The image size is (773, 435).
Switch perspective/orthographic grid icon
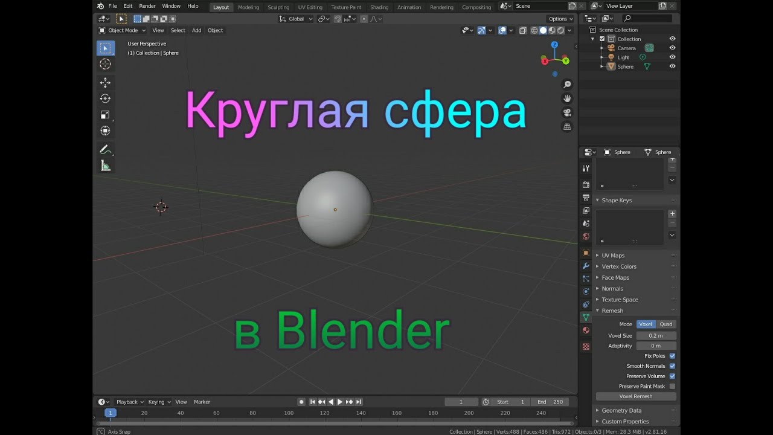567,126
